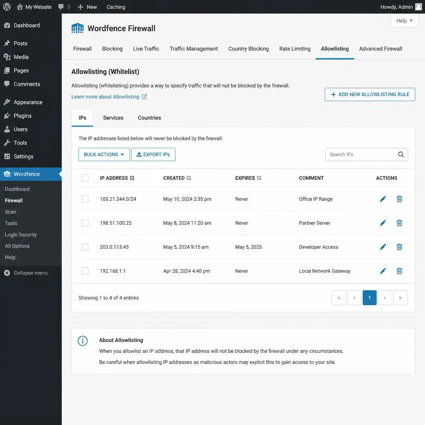Collapse the admin sidebar menu
The height and width of the screenshot is (425, 425).
(x=26, y=273)
